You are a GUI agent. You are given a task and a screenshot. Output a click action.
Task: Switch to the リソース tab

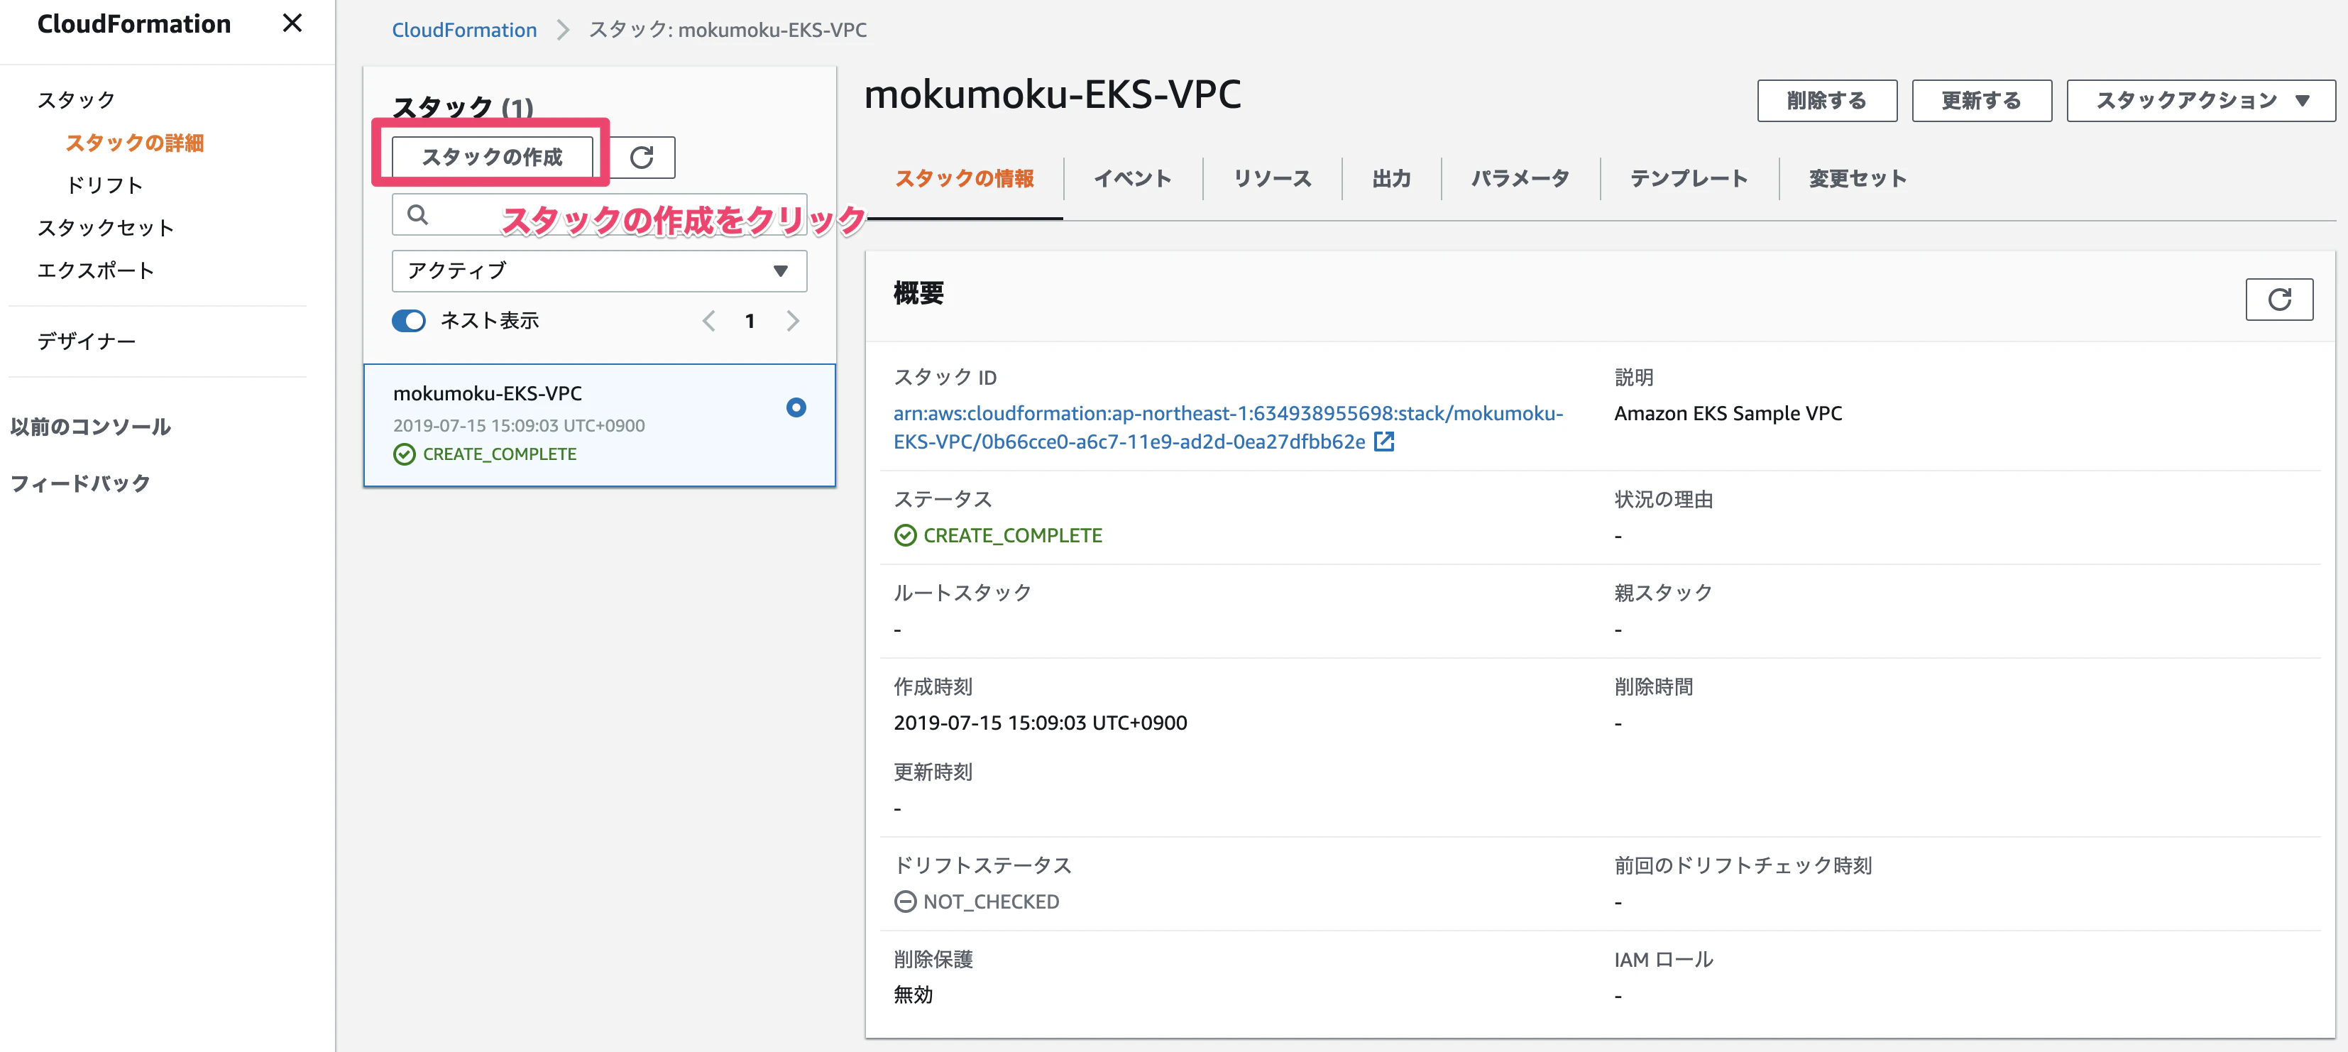(1271, 179)
